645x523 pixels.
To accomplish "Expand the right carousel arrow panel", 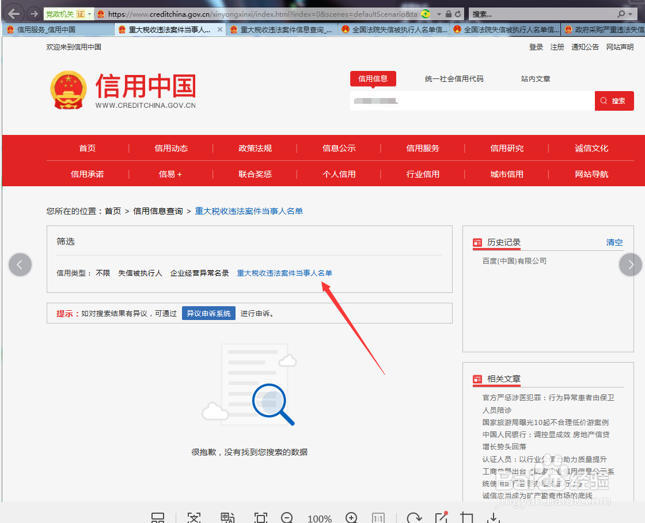I will pyautogui.click(x=631, y=265).
